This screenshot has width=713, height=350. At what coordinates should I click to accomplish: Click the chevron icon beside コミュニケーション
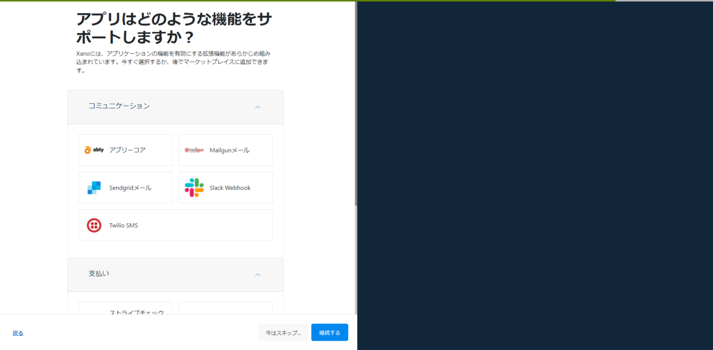tap(258, 107)
